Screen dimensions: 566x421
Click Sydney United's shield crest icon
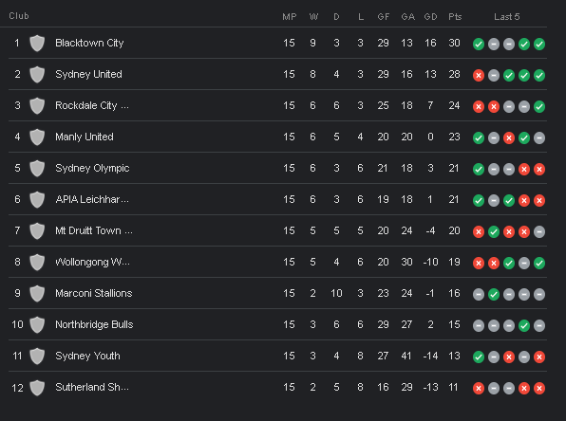click(37, 75)
